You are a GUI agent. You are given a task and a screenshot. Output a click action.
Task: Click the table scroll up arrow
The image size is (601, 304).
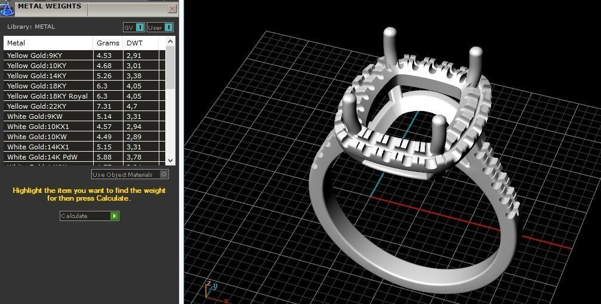(171, 41)
